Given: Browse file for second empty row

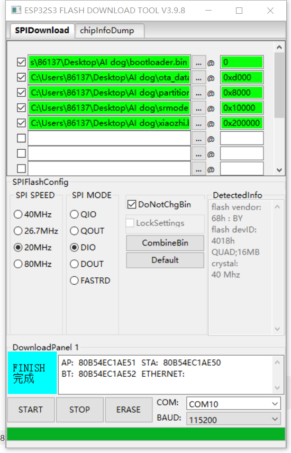Looking at the screenshot, I should click(198, 153).
